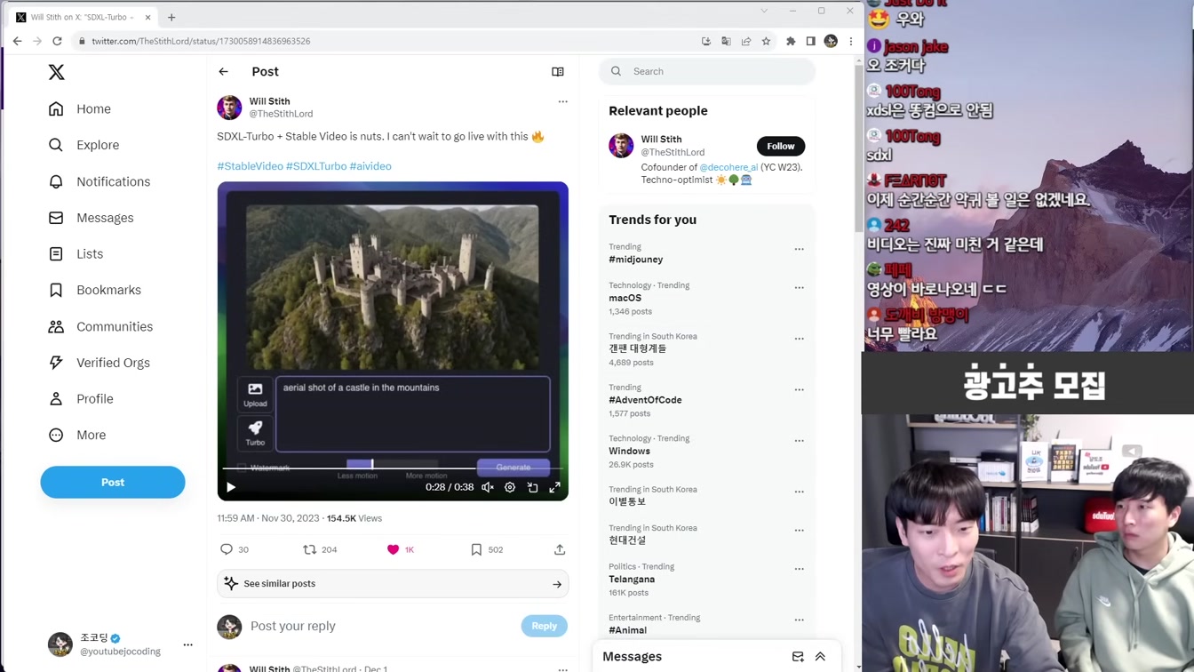Open Chrome three-dot menu

point(851,41)
